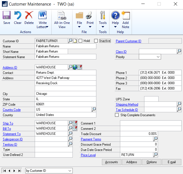This screenshot has width=183, height=174.
Task: Check the Inactive checkbox
Action: coord(96,41)
